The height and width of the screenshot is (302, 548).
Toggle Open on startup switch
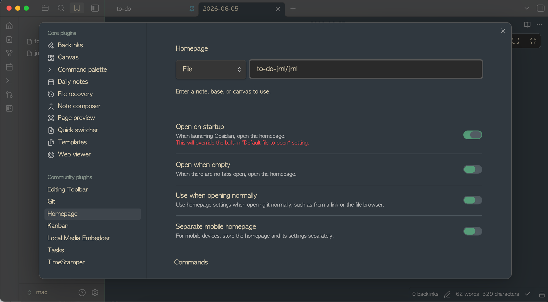click(473, 135)
